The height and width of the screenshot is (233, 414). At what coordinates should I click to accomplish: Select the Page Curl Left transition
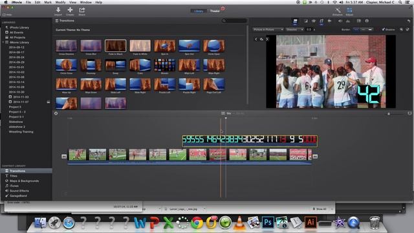tap(214, 84)
